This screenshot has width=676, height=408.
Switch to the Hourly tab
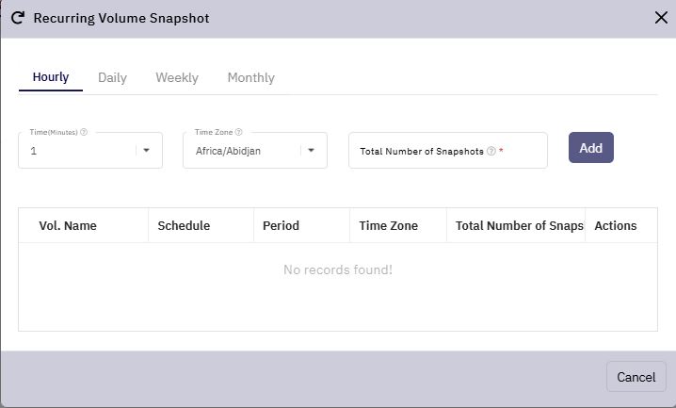pyautogui.click(x=51, y=77)
